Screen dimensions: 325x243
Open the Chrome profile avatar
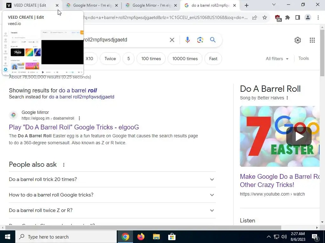coord(308,18)
